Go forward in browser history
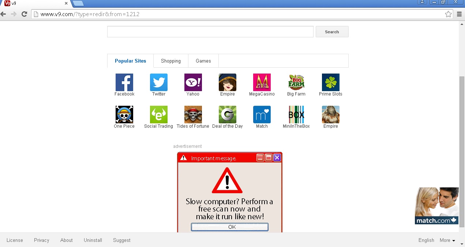Image resolution: width=465 pixels, height=247 pixels. tap(14, 14)
